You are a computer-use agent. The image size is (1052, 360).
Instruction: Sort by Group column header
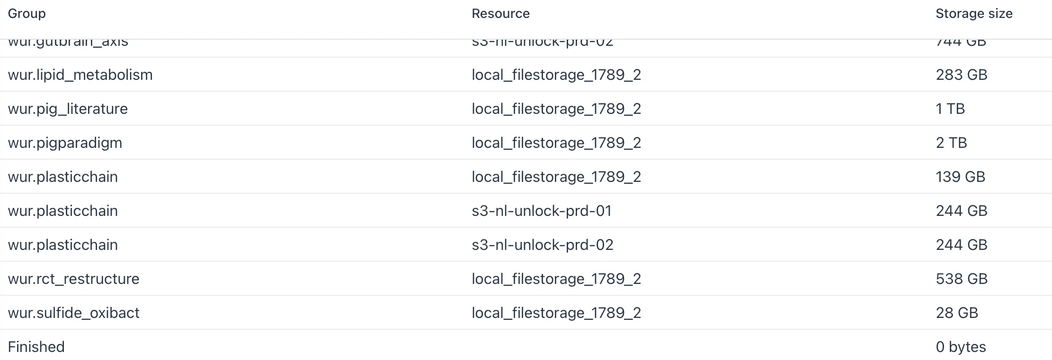click(x=27, y=14)
